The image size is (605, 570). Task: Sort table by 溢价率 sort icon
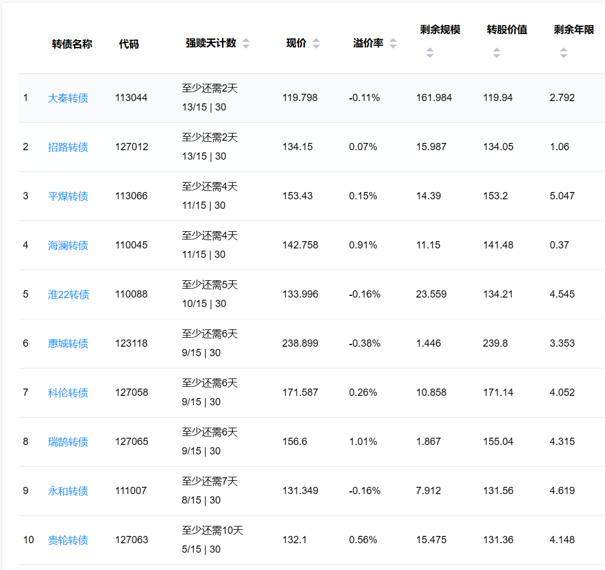coord(393,44)
